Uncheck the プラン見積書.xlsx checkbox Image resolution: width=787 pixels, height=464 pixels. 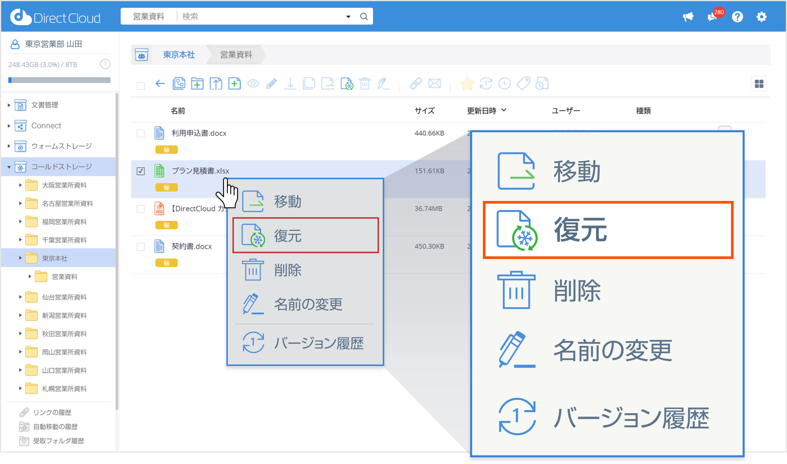tap(141, 171)
